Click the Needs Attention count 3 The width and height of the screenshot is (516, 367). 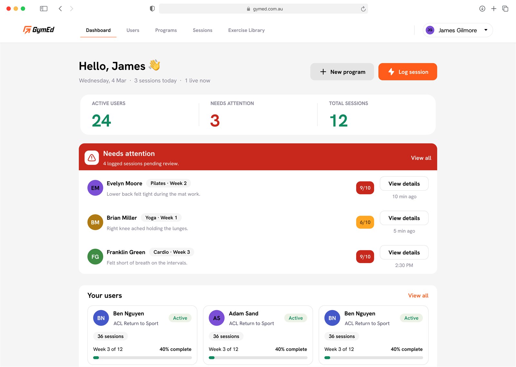(215, 121)
